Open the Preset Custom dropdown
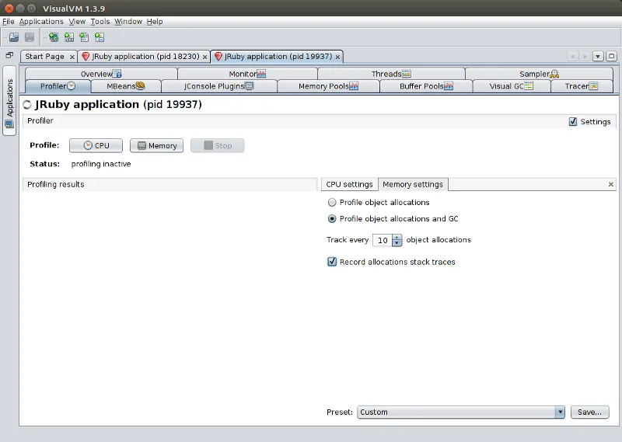The width and height of the screenshot is (622, 442). (461, 412)
